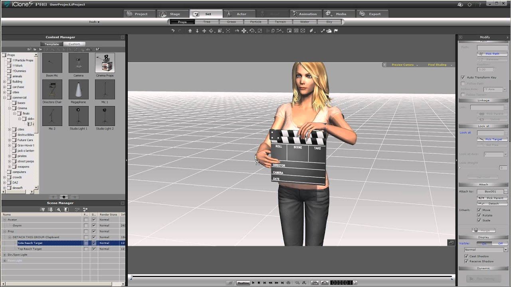This screenshot has width=511, height=287.
Task: Click the Detach button
Action: click(492, 204)
